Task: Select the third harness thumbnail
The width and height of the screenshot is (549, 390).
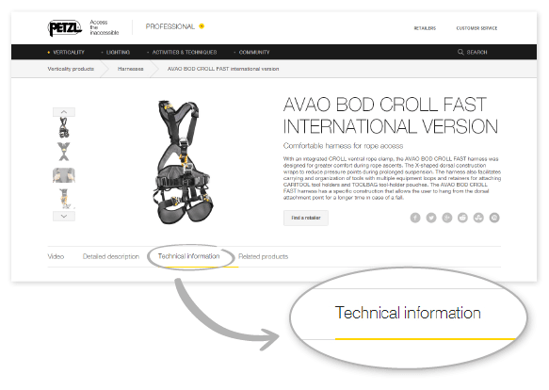Action: coord(64,175)
